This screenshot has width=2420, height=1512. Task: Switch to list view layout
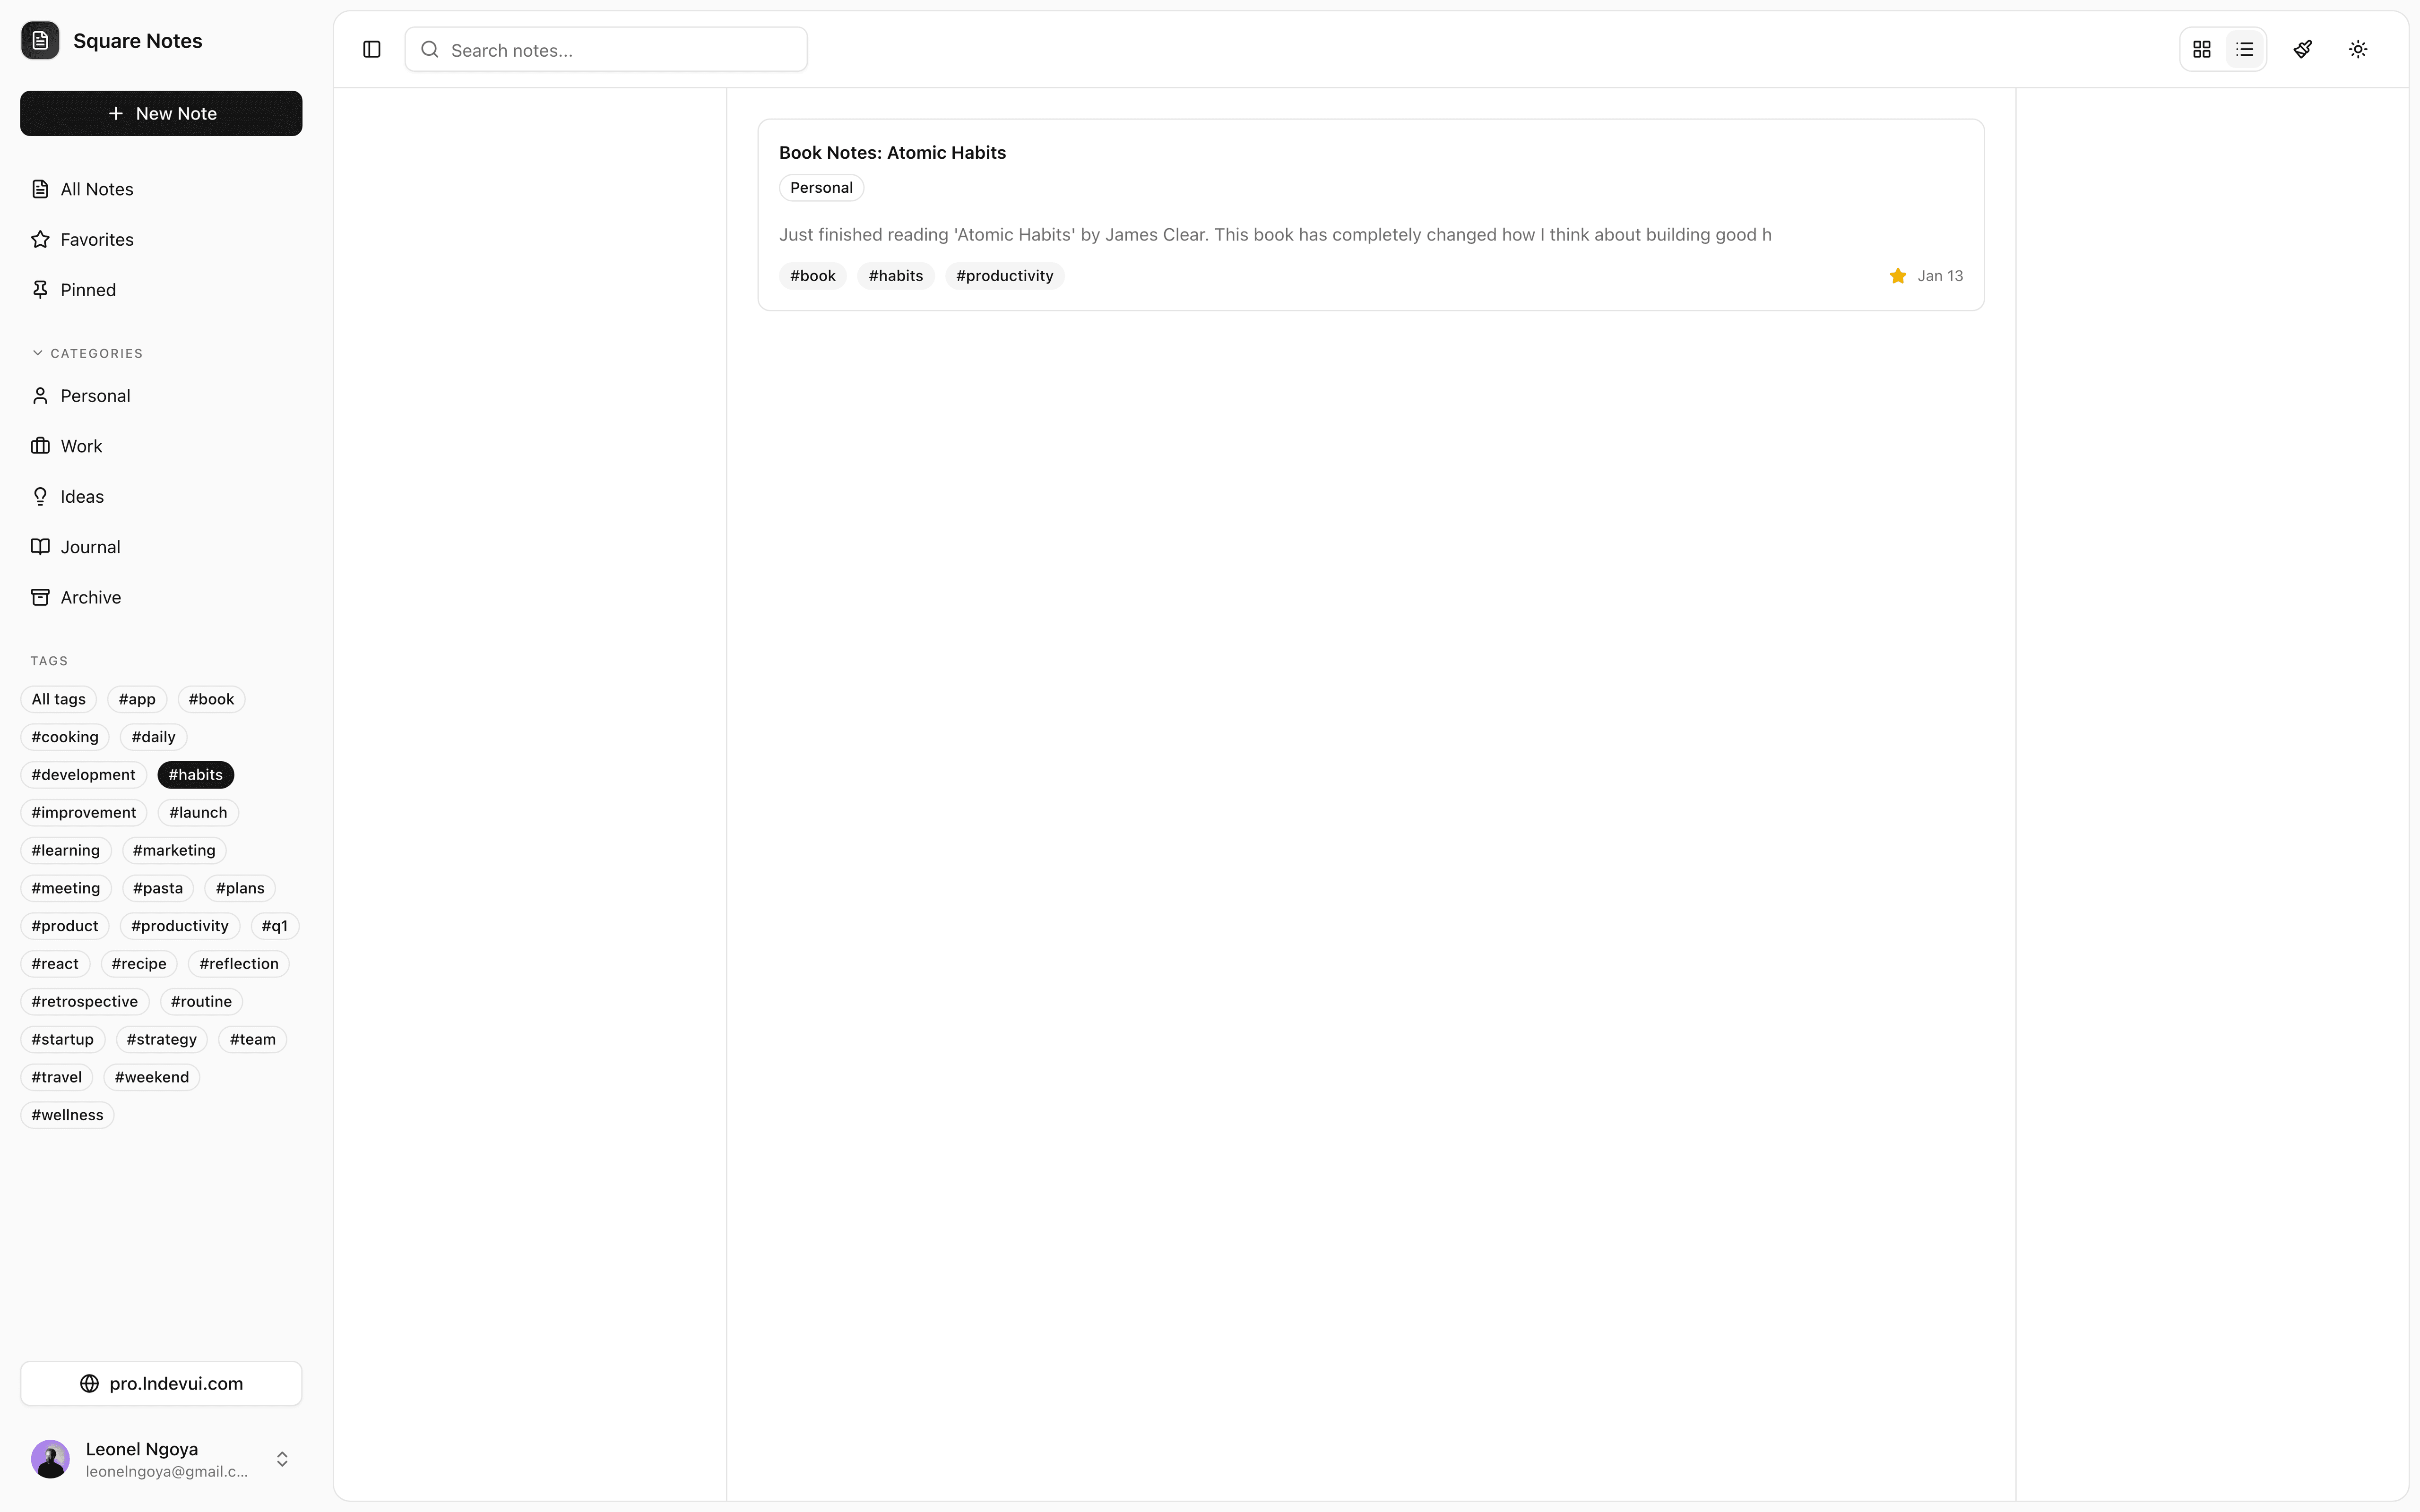coord(2245,49)
